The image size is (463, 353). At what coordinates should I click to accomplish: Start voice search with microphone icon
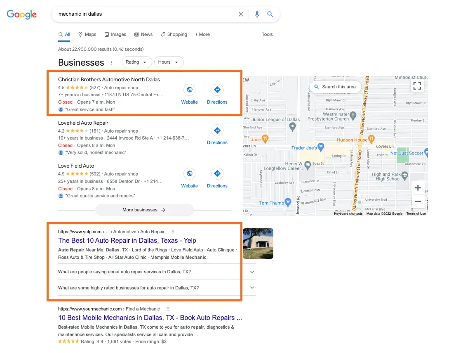click(257, 14)
